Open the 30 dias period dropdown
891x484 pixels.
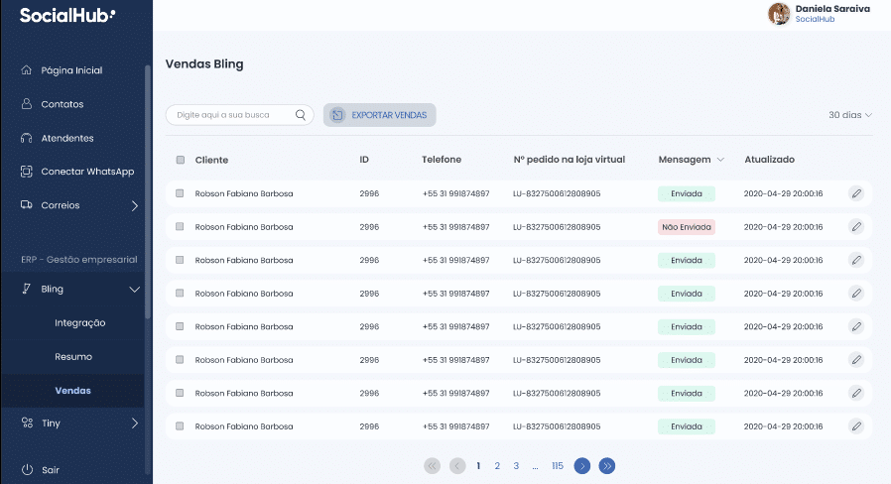coord(849,115)
